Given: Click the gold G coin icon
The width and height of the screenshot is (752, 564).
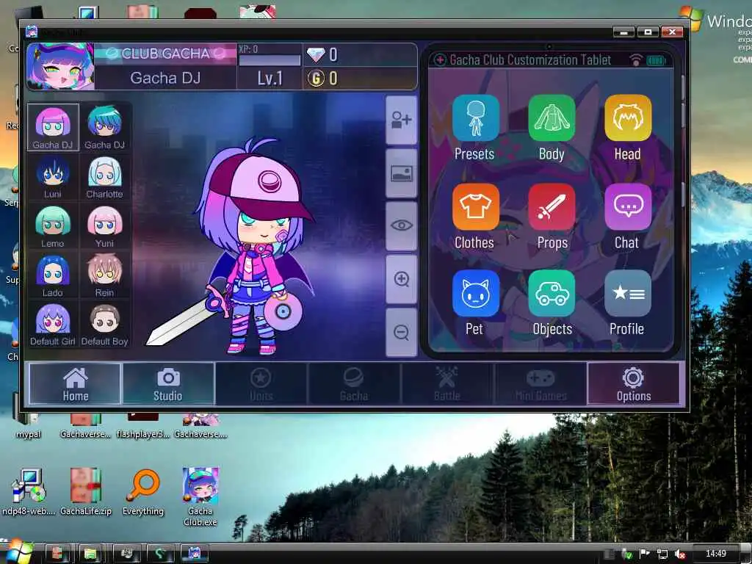Looking at the screenshot, I should [x=316, y=78].
